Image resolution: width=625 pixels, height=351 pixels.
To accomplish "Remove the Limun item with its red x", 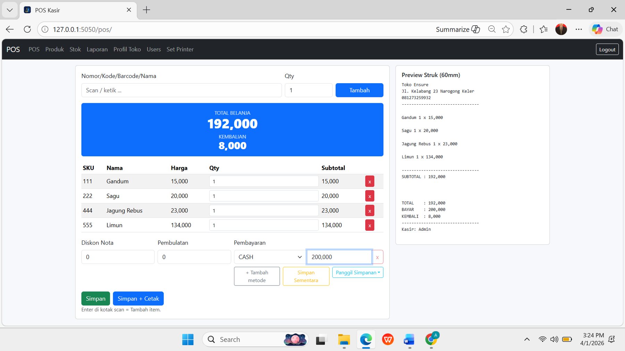I will [369, 225].
